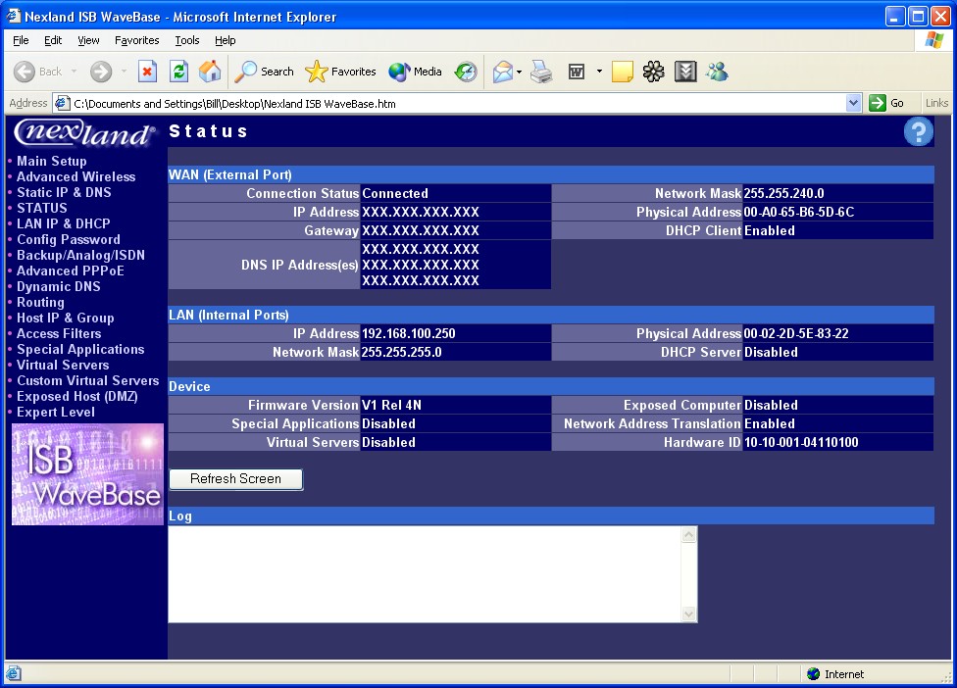Open the Advanced Wireless link
The image size is (957, 688).
pos(76,176)
